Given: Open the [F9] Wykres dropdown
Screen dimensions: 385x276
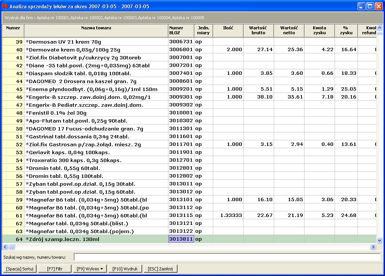Looking at the screenshot, I should click(90, 269).
